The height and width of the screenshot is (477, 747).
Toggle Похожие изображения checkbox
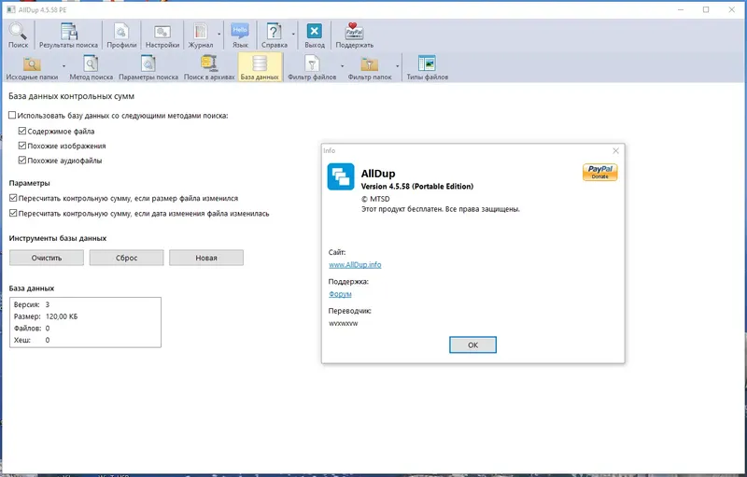coord(22,146)
